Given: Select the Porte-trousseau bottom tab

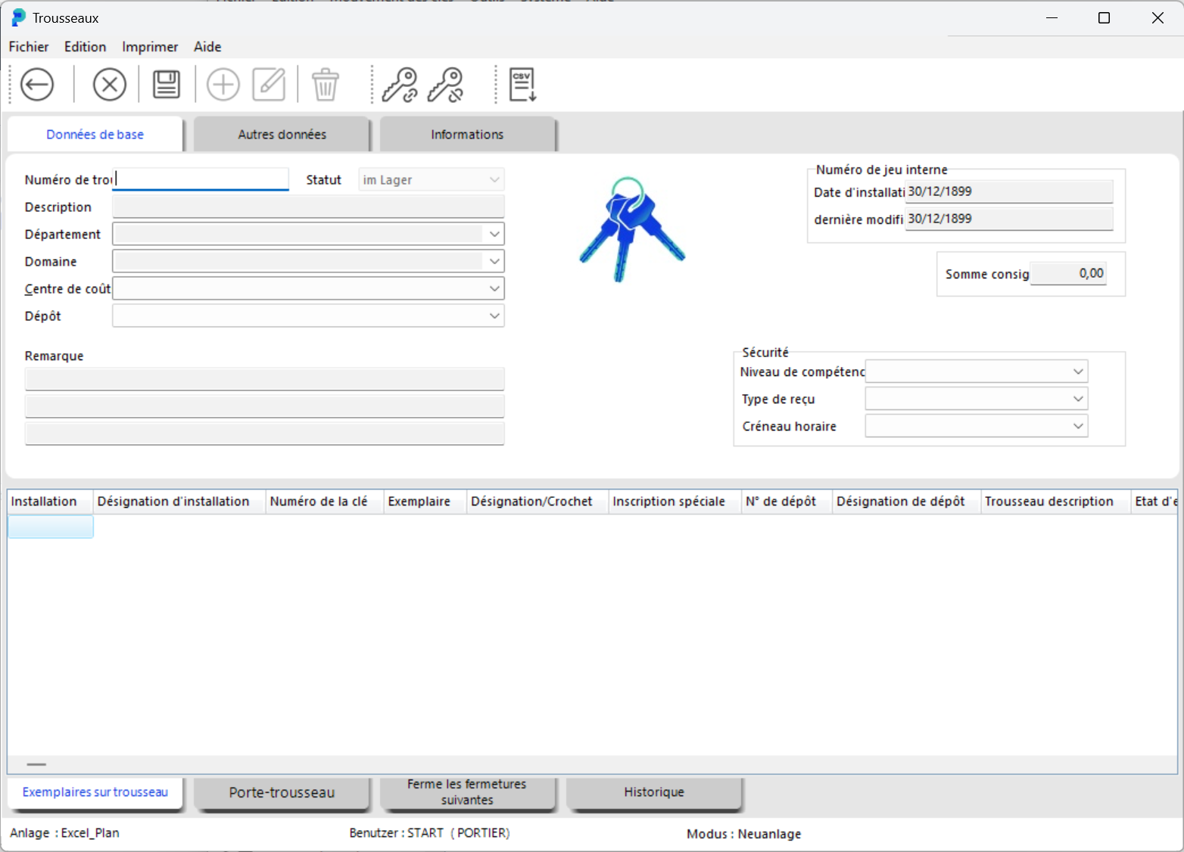Looking at the screenshot, I should pyautogui.click(x=282, y=792).
